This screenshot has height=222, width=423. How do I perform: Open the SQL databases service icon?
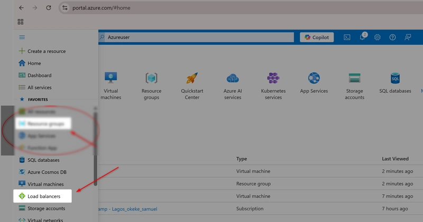395,78
